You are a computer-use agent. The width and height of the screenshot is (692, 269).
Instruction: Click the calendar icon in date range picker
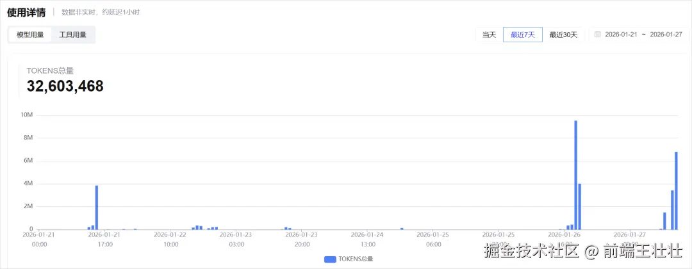(x=598, y=35)
